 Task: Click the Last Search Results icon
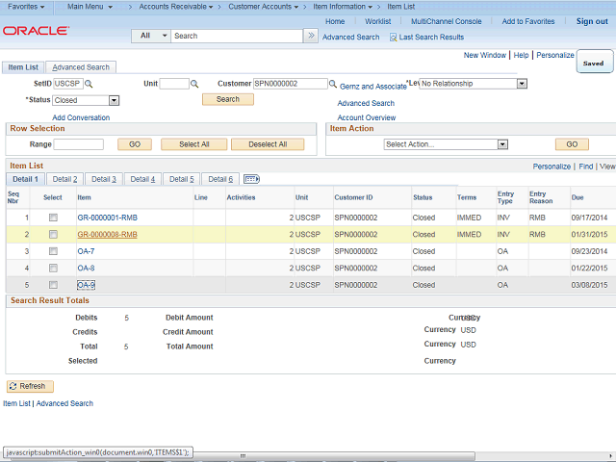click(393, 37)
